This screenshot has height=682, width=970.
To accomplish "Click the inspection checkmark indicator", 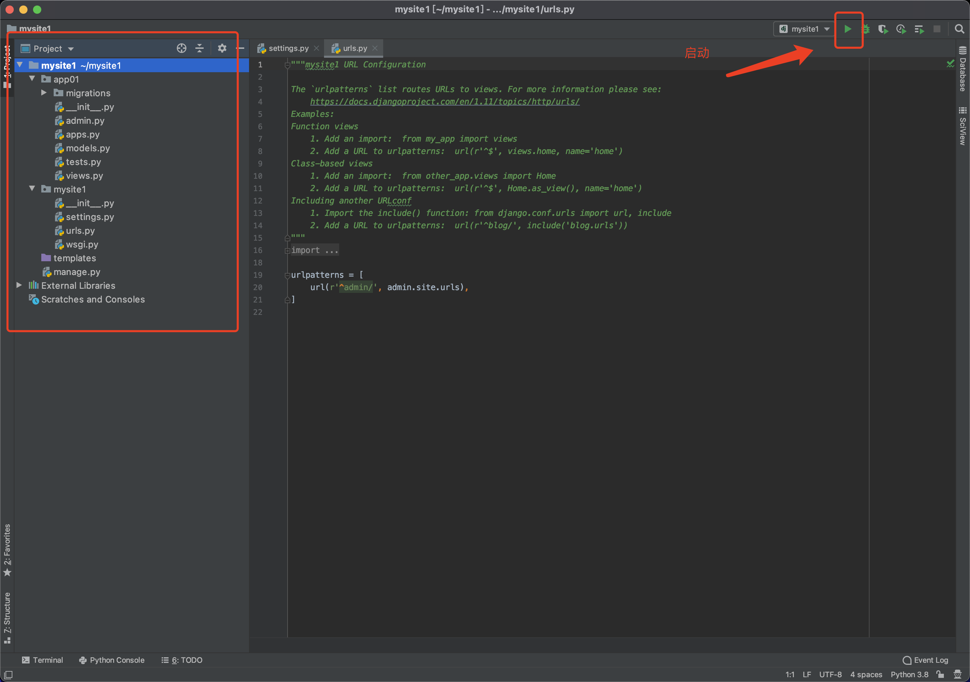I will tap(951, 64).
